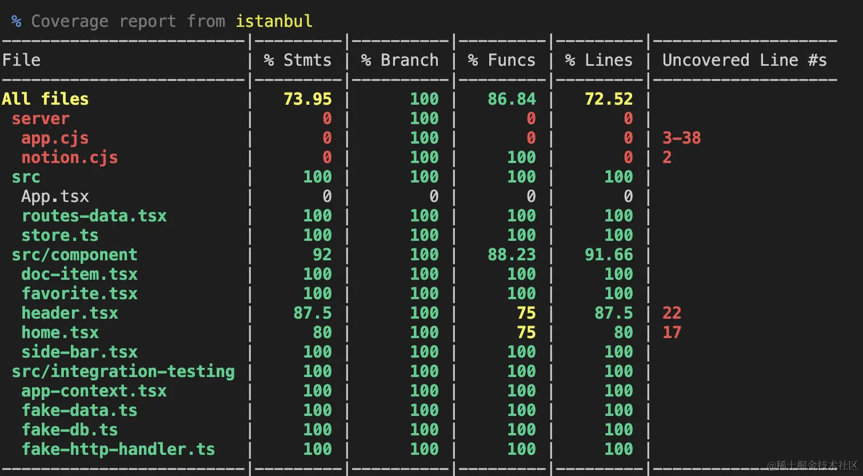863x476 pixels.
Task: Click the 'favorite.tsx' file name
Action: (79, 293)
